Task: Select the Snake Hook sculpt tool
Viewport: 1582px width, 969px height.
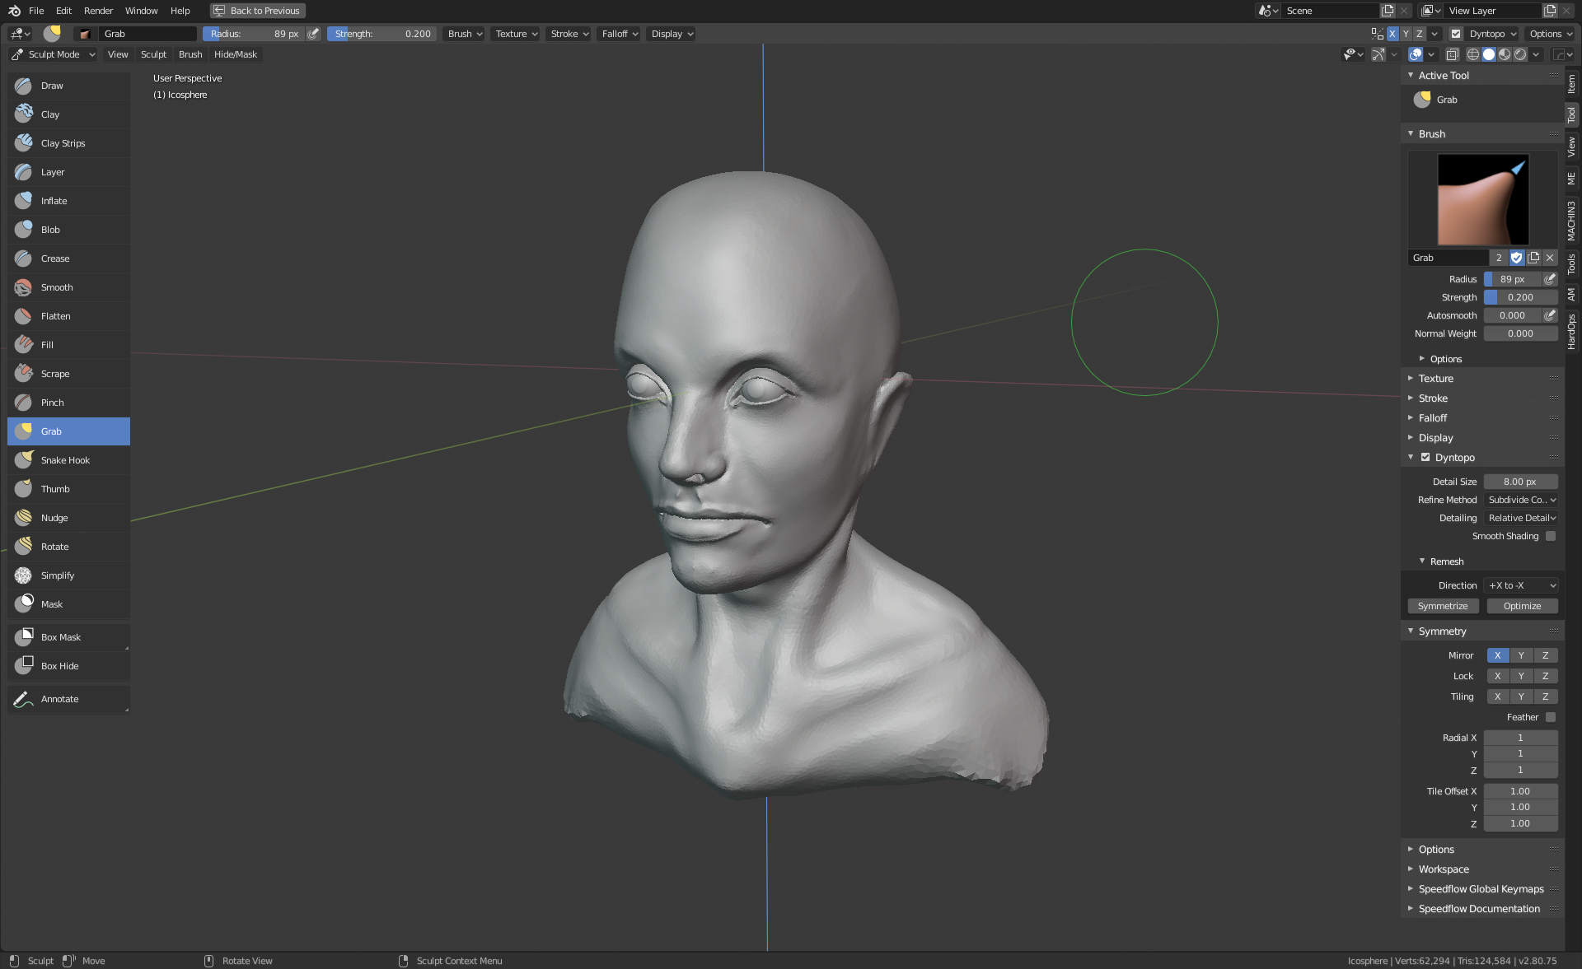Action: pyautogui.click(x=65, y=460)
